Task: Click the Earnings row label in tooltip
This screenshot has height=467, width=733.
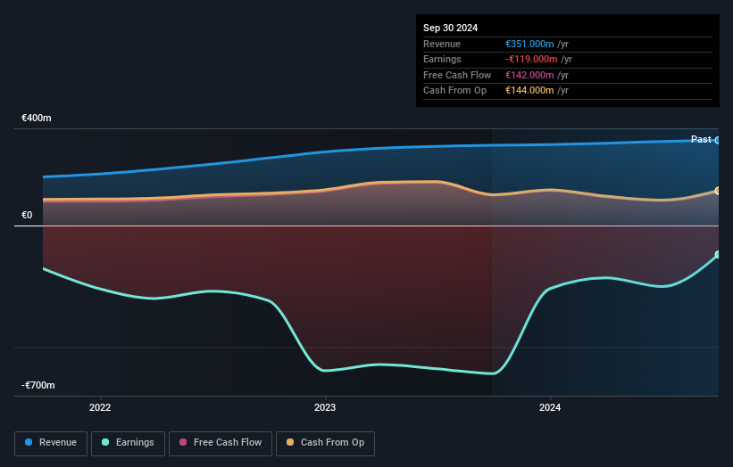Action: [442, 59]
